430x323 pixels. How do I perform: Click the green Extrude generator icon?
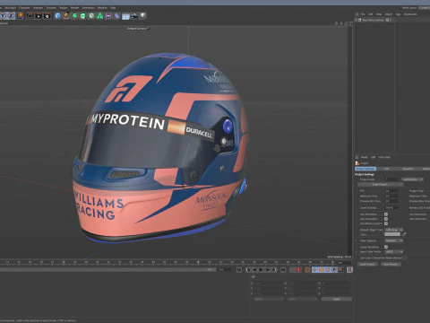83,15
